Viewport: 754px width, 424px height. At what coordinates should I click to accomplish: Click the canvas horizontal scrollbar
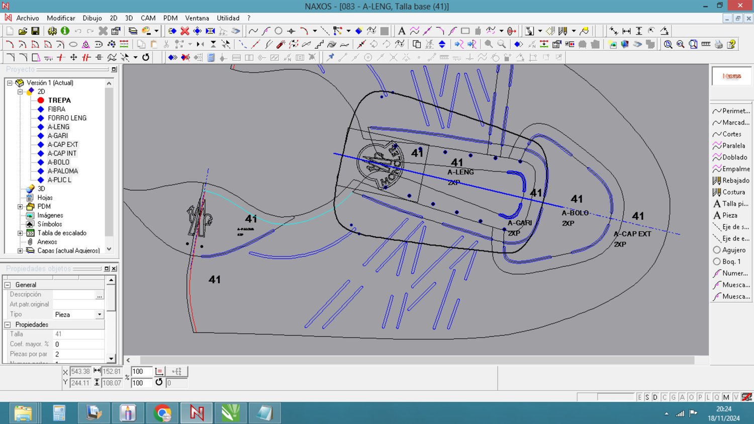coord(417,360)
